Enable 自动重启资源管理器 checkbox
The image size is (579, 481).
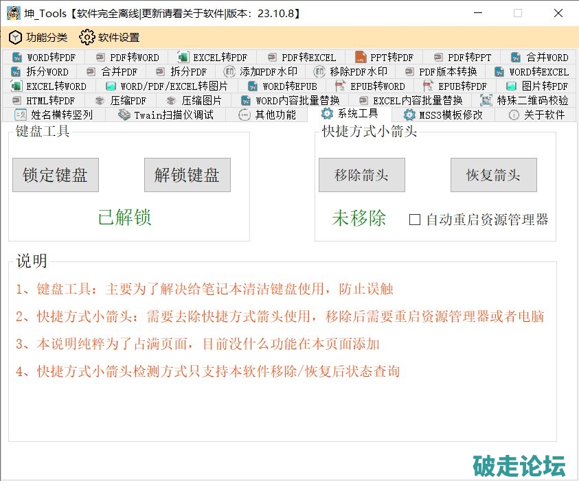coord(415,220)
